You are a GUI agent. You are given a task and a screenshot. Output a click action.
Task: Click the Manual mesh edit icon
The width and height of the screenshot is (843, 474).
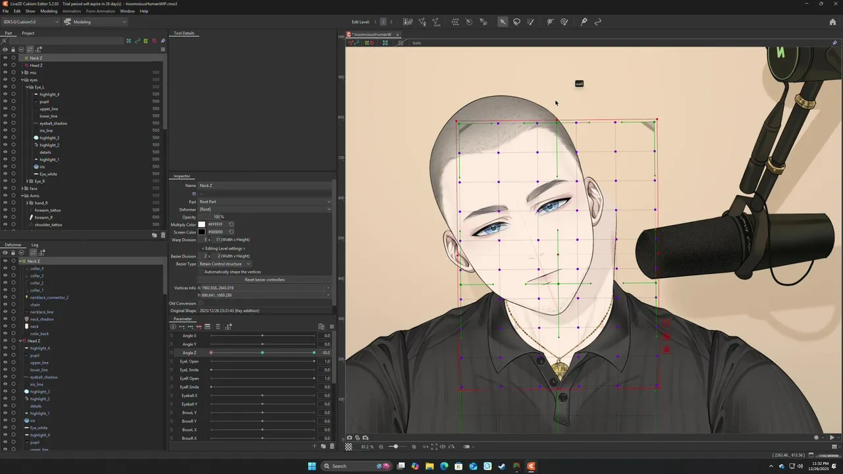422,22
